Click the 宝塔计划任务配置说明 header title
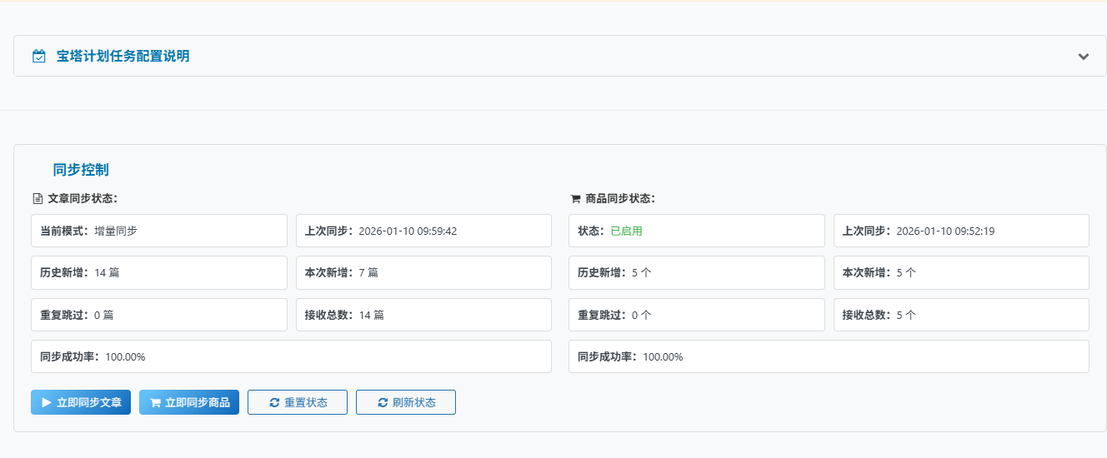1107x458 pixels. (123, 57)
